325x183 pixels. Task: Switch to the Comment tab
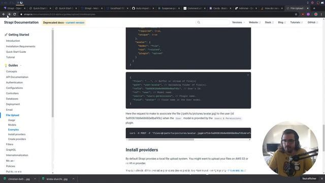pos(194,8)
